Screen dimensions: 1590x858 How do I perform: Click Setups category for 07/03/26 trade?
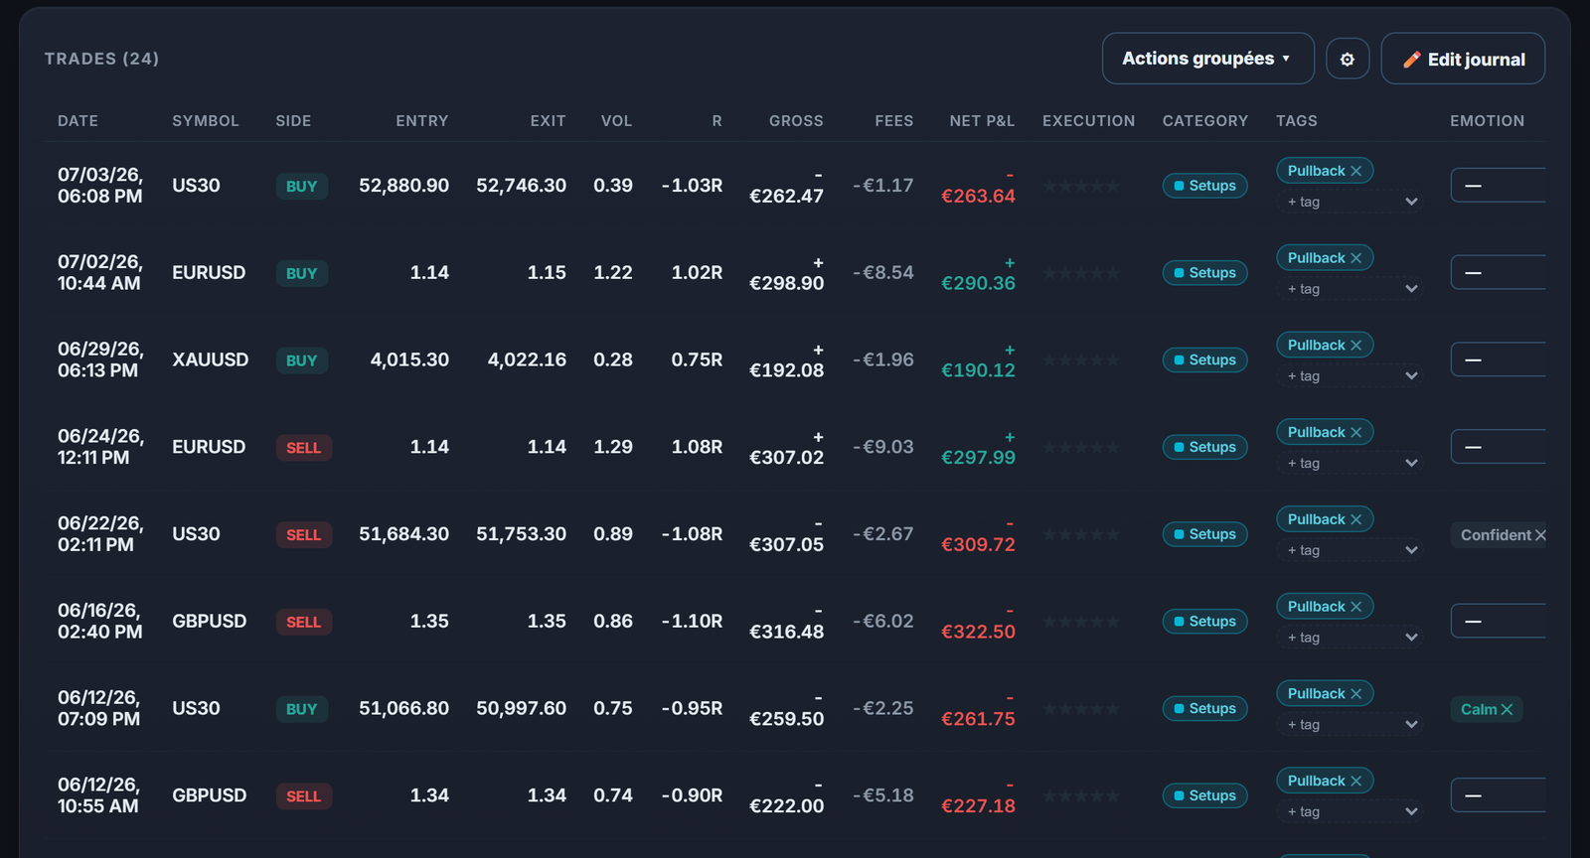click(x=1204, y=186)
